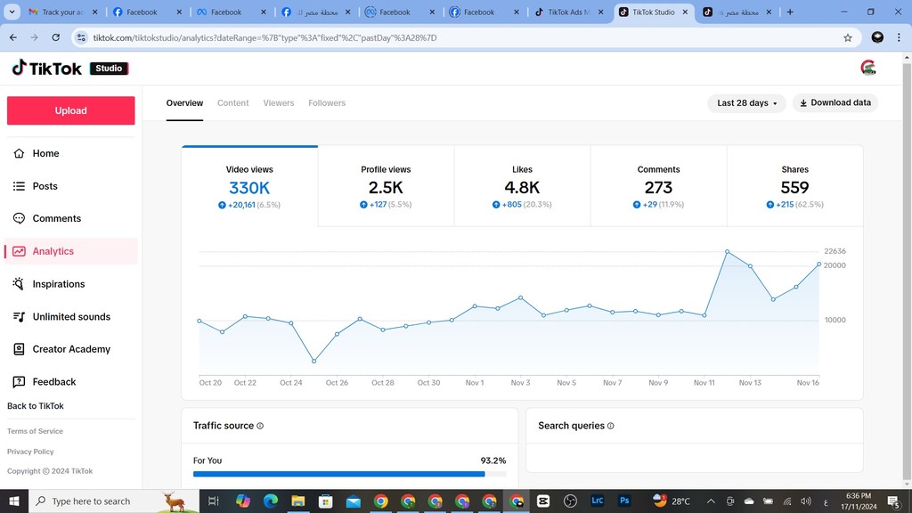The image size is (912, 513).
Task: Open the Terms of Service link
Action: point(35,431)
